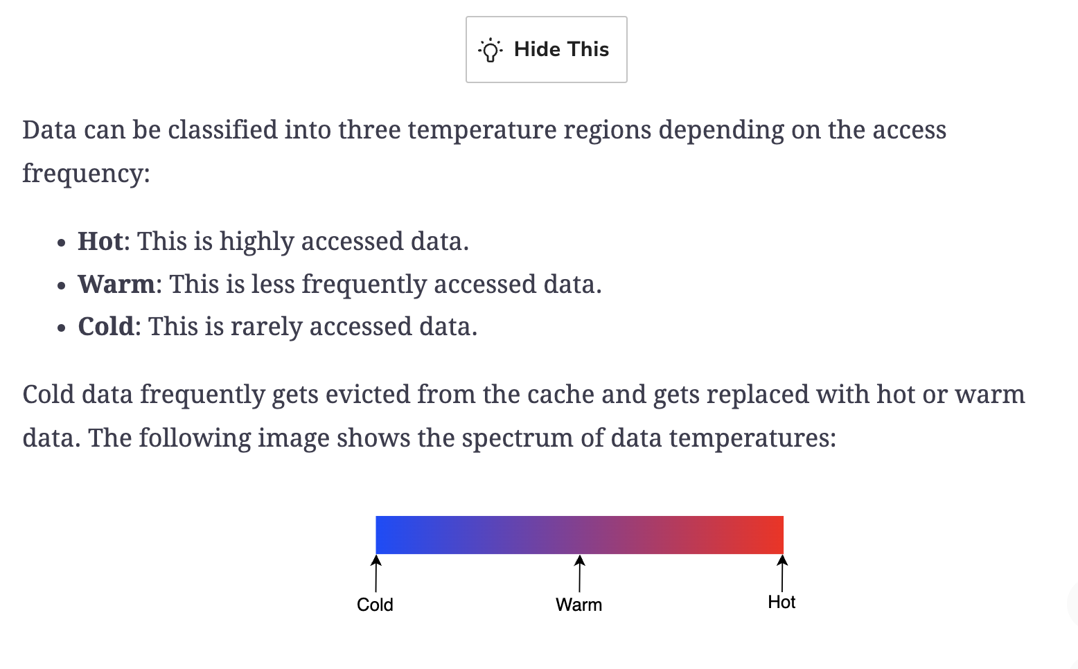The height and width of the screenshot is (669, 1078).
Task: Click the bullet dot before Warm
Action: (x=62, y=286)
